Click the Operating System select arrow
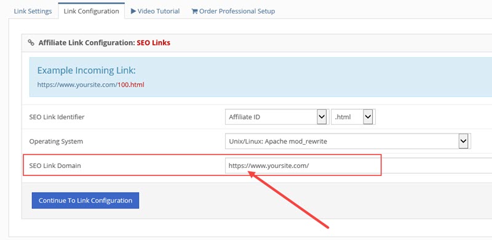The width and height of the screenshot is (492, 240). 463,141
